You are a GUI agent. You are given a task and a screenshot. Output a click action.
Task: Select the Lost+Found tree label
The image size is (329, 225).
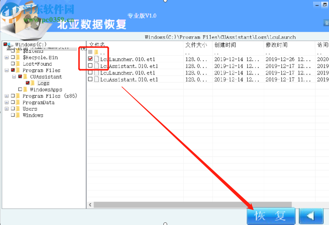(38, 64)
